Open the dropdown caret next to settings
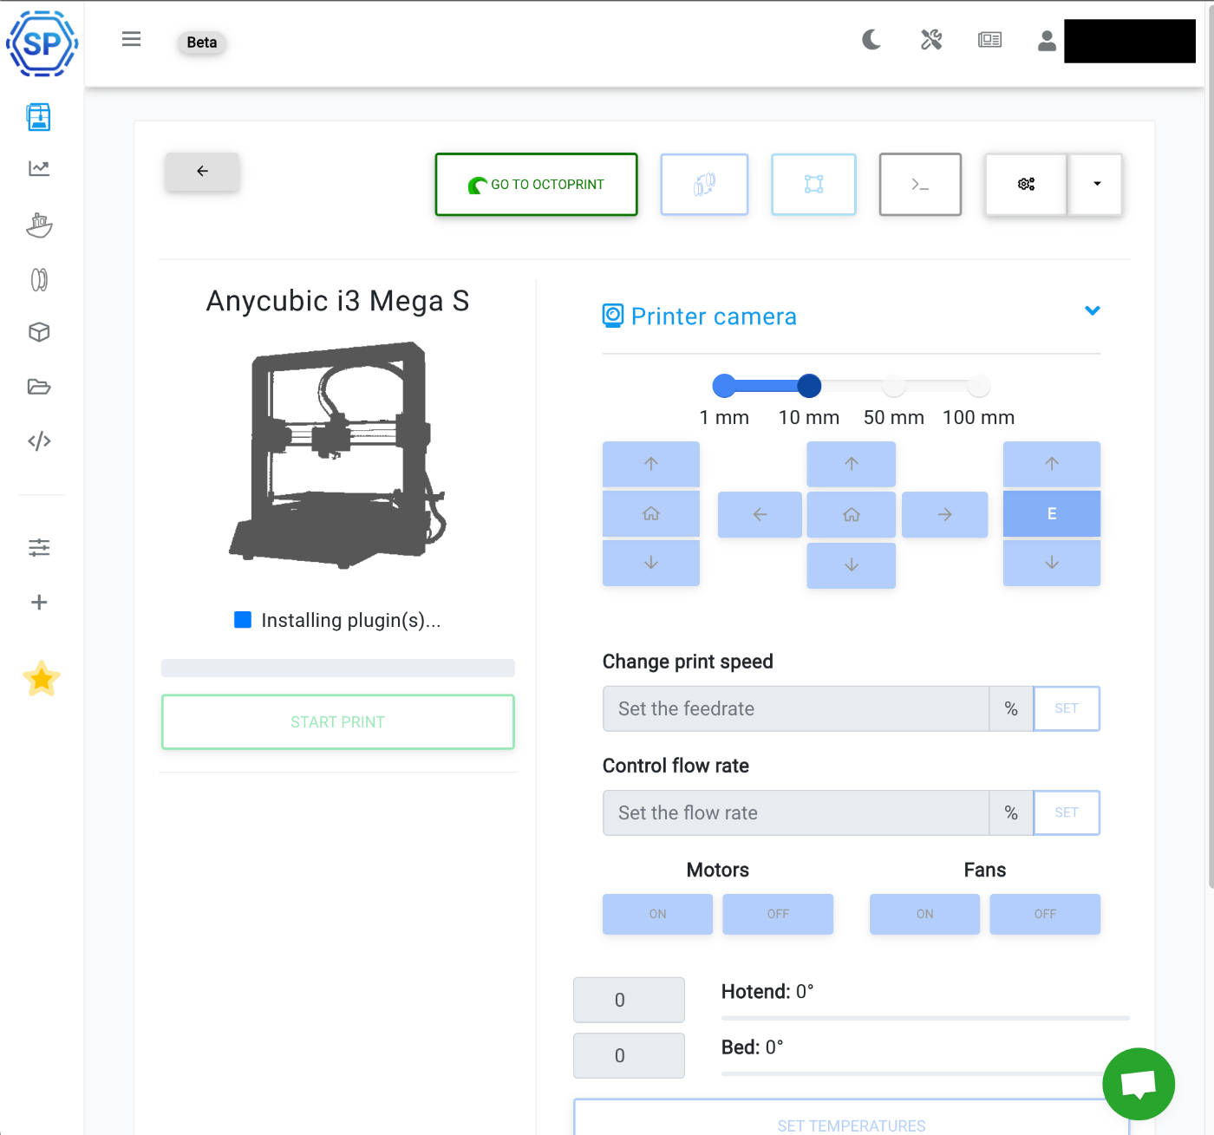The image size is (1214, 1135). pos(1097,185)
